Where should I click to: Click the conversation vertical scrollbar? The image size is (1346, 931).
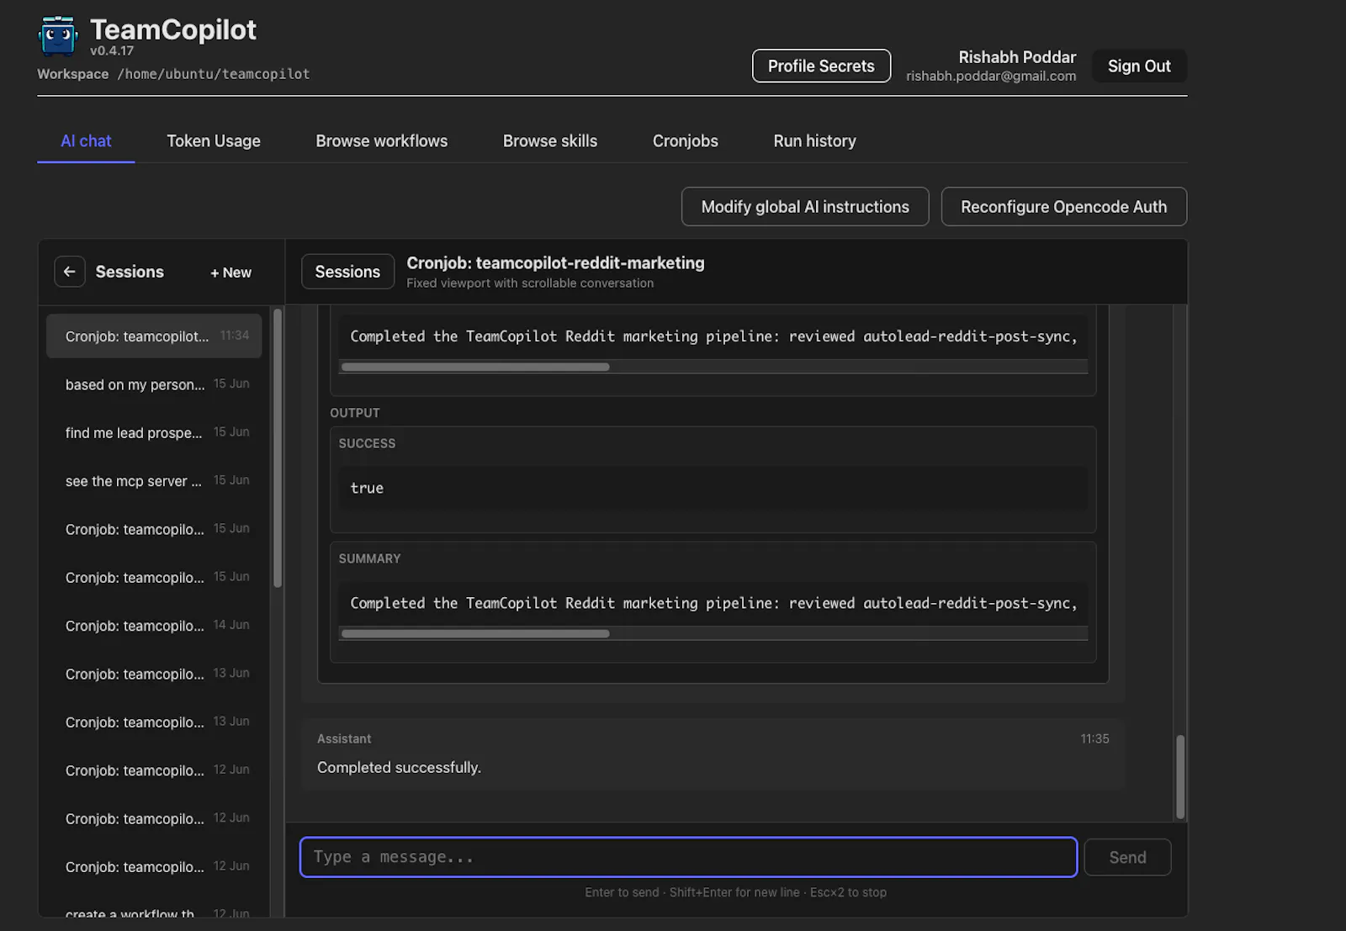point(1180,776)
